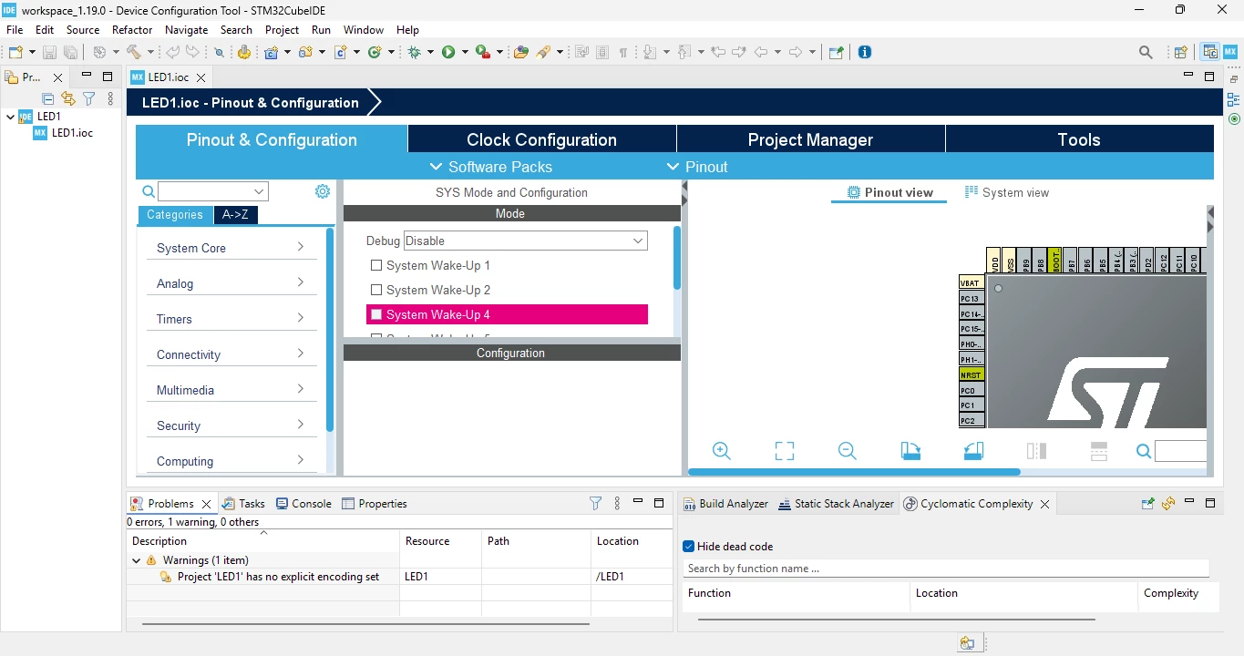Open the Problems view filter icon
This screenshot has height=656, width=1244.
[595, 503]
